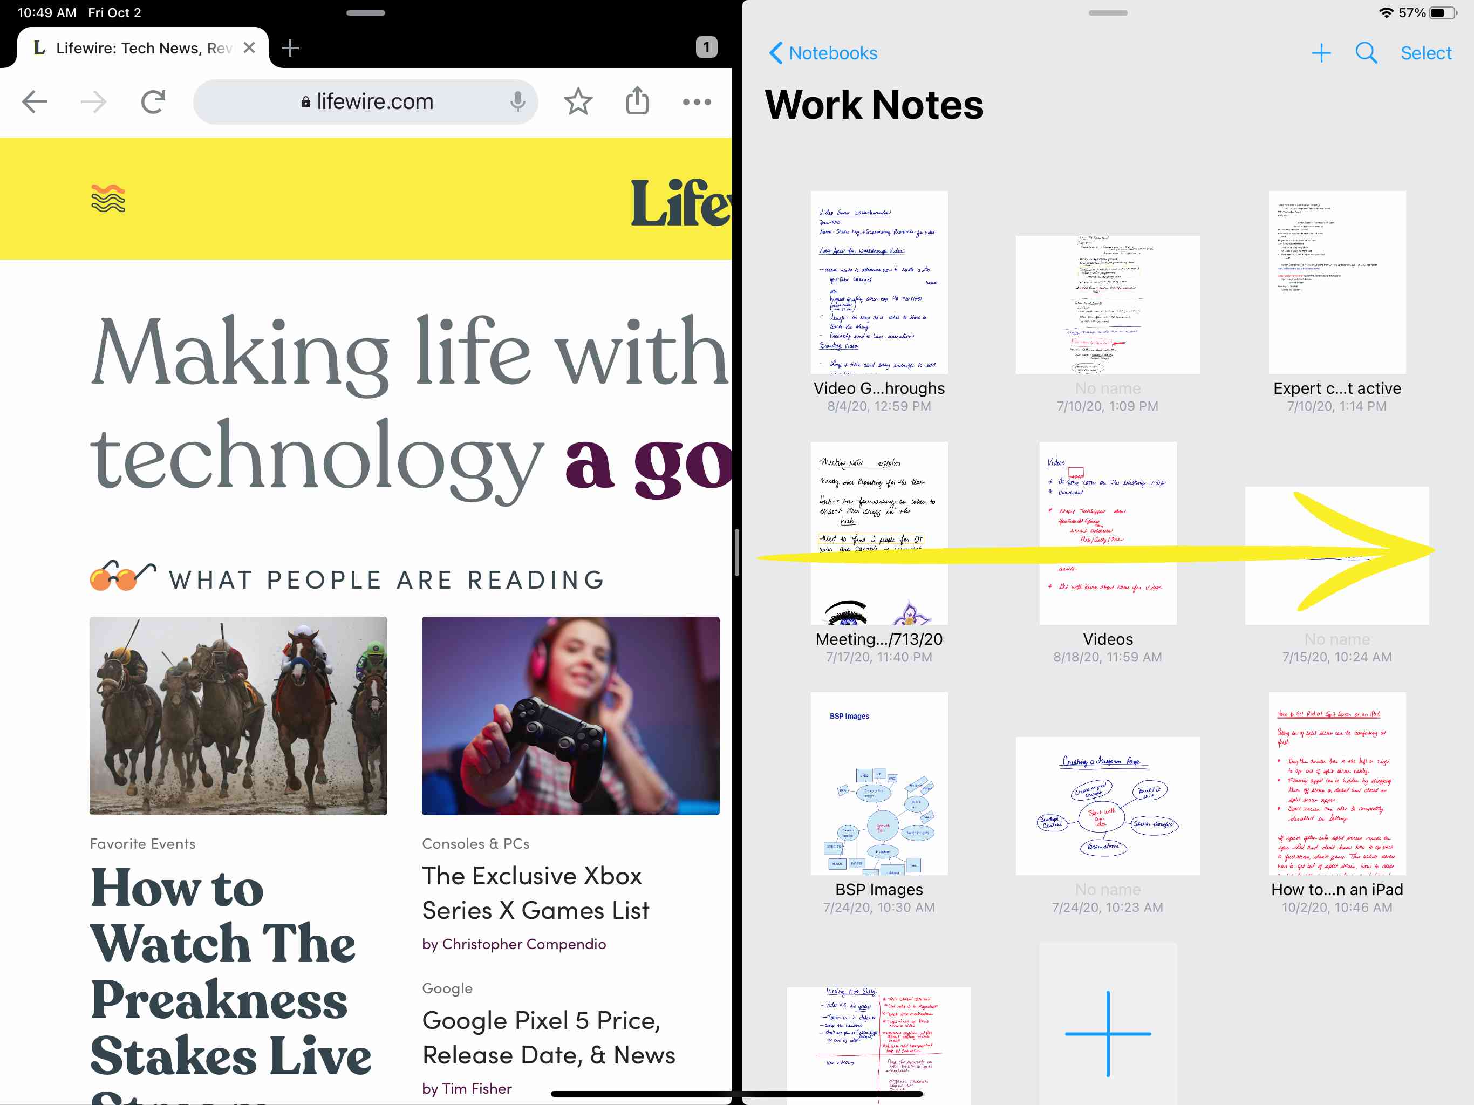Screen dimensions: 1474x1105
Task: Click the browser back navigation arrow
Action: (x=35, y=102)
